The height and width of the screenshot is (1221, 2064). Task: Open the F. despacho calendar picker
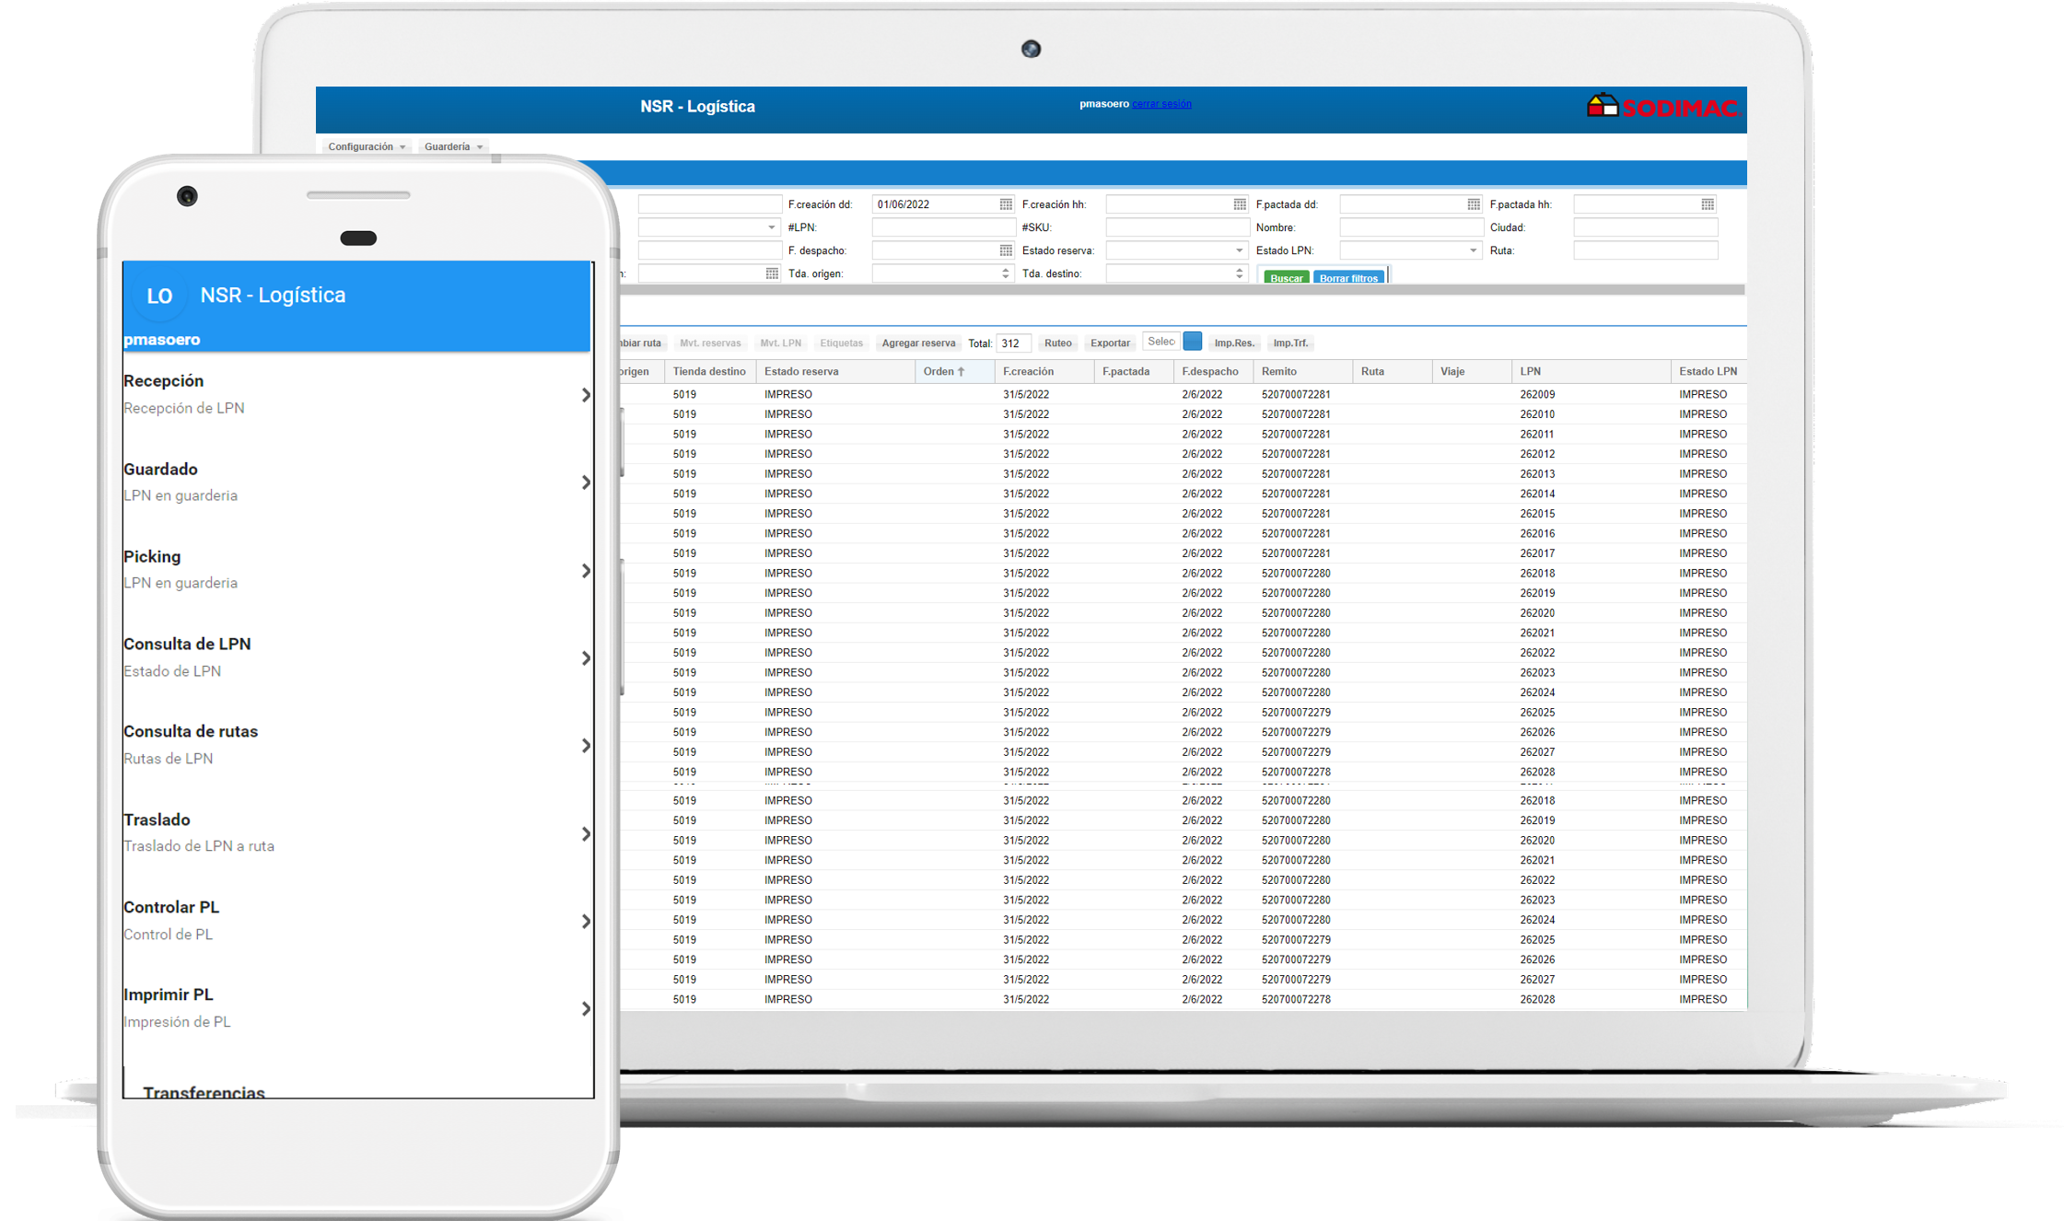tap(1006, 250)
